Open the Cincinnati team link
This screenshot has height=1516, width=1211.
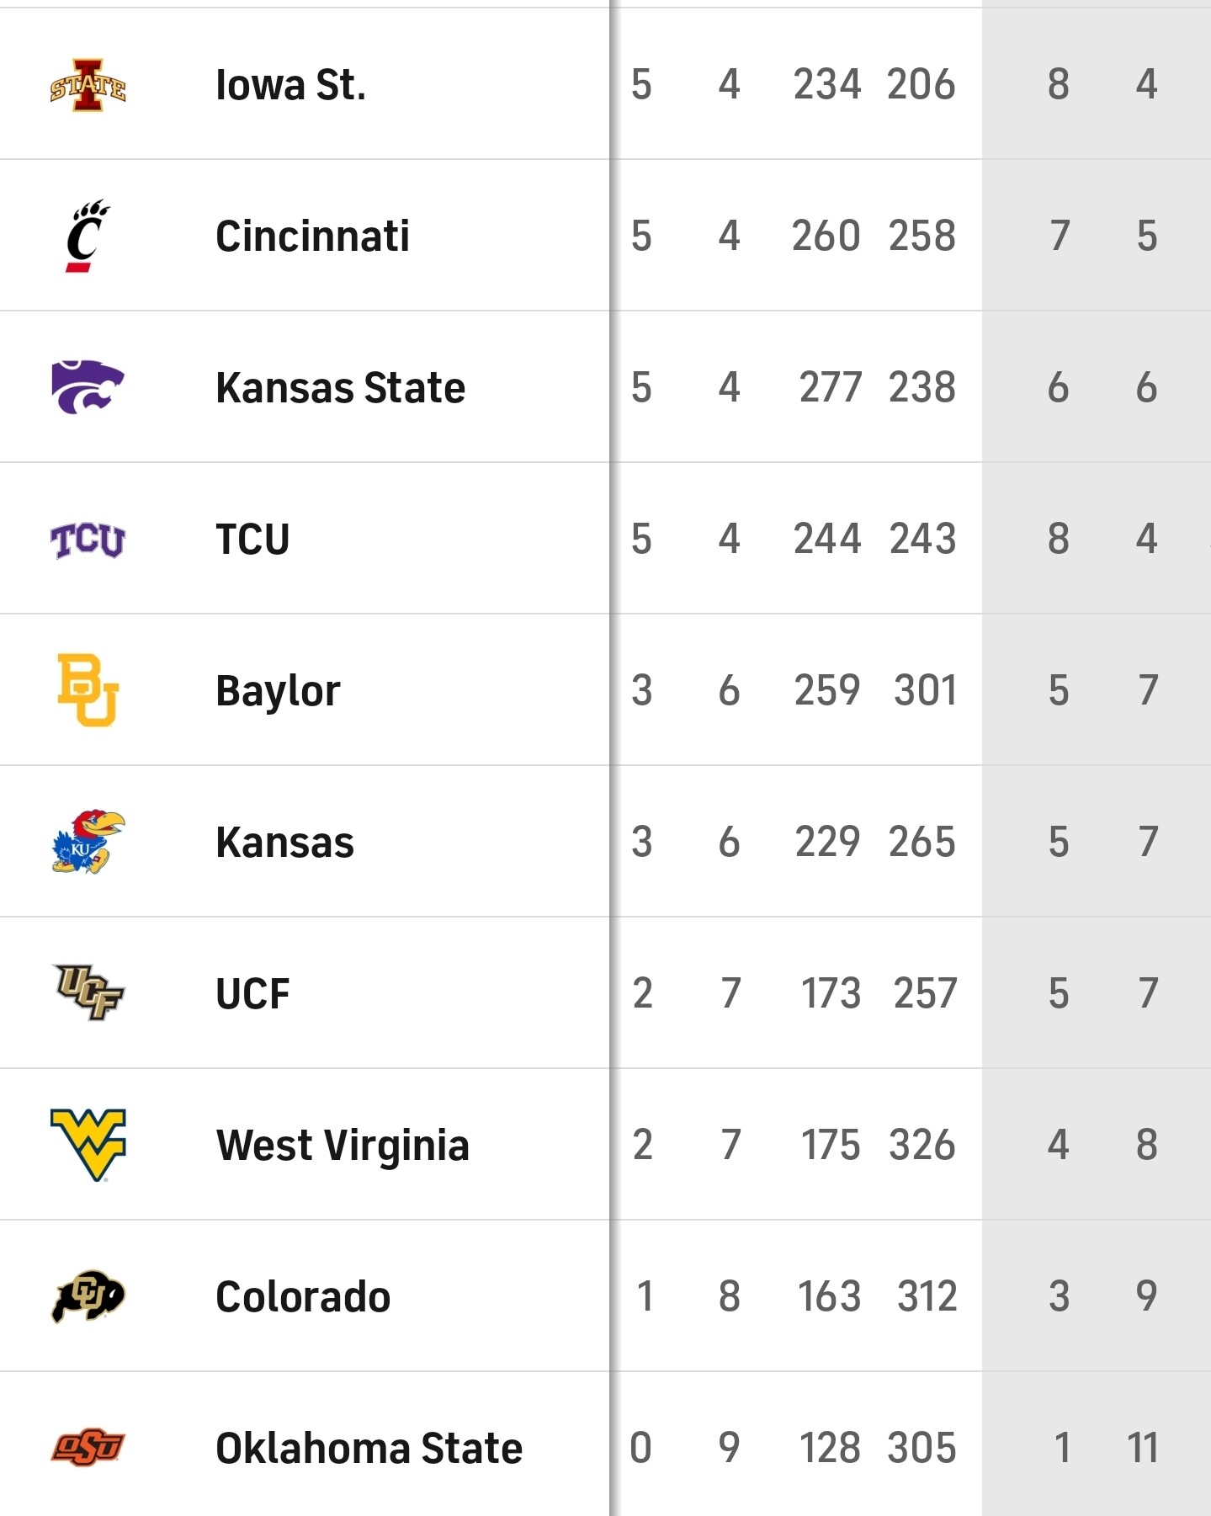(312, 237)
